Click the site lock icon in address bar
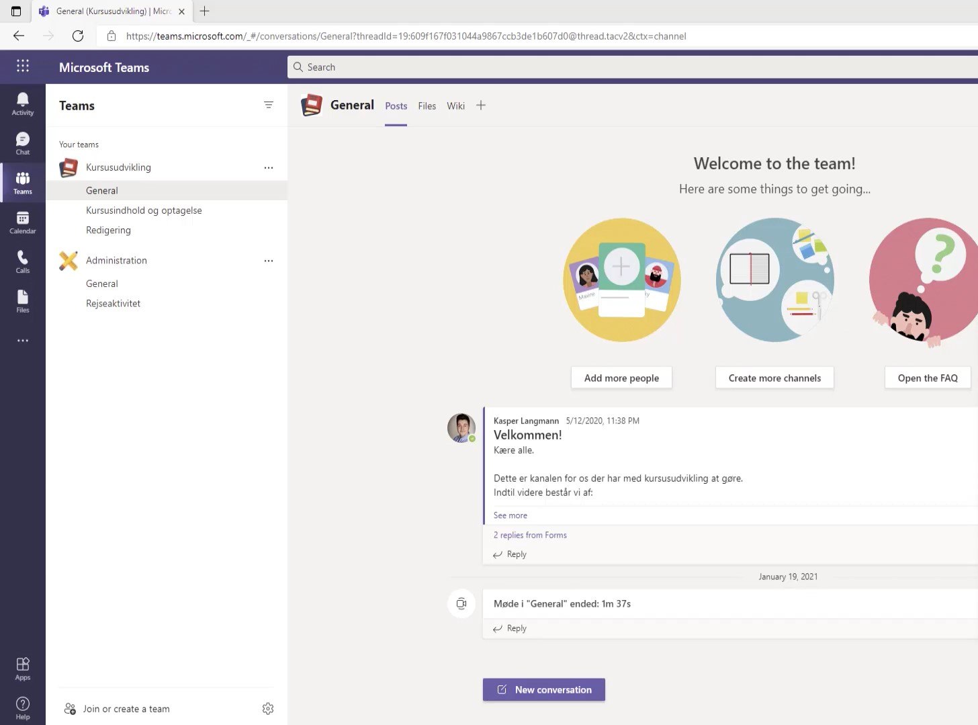Image resolution: width=978 pixels, height=725 pixels. [x=112, y=36]
